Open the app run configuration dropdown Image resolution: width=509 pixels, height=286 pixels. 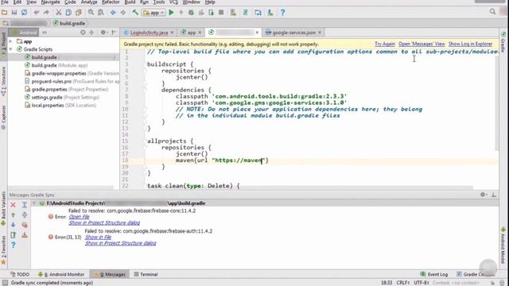(x=153, y=13)
